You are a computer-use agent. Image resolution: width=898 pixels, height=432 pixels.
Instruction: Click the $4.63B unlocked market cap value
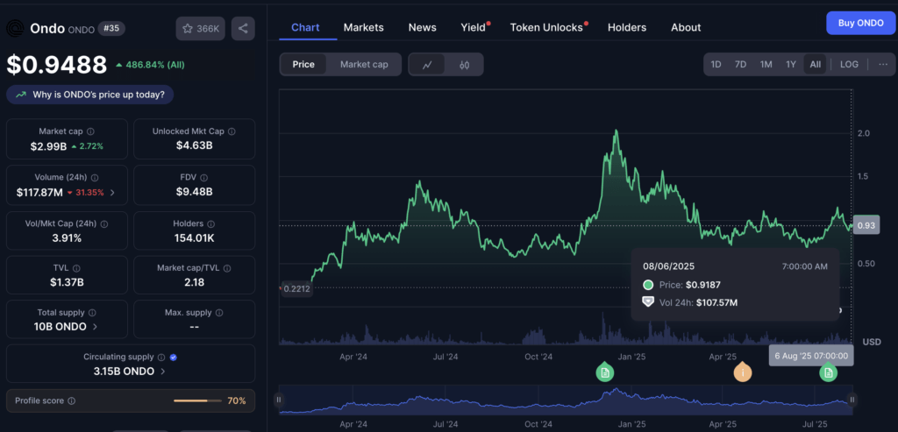(x=194, y=145)
